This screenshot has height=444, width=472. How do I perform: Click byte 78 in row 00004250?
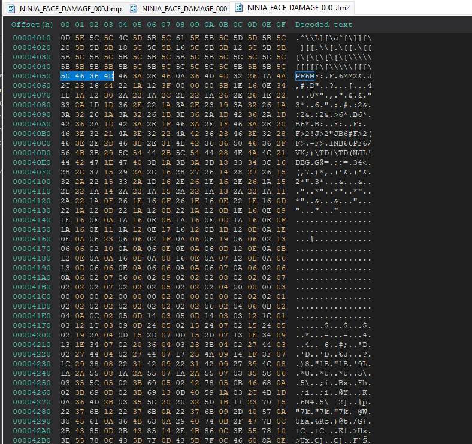tap(209, 383)
